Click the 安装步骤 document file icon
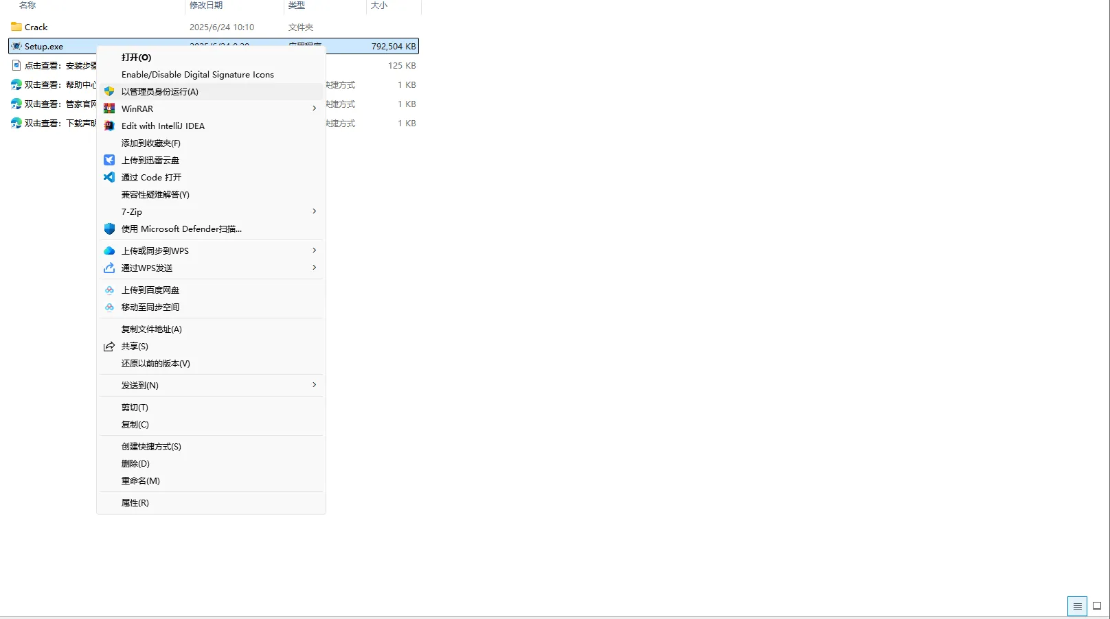The width and height of the screenshot is (1110, 619). pos(16,65)
